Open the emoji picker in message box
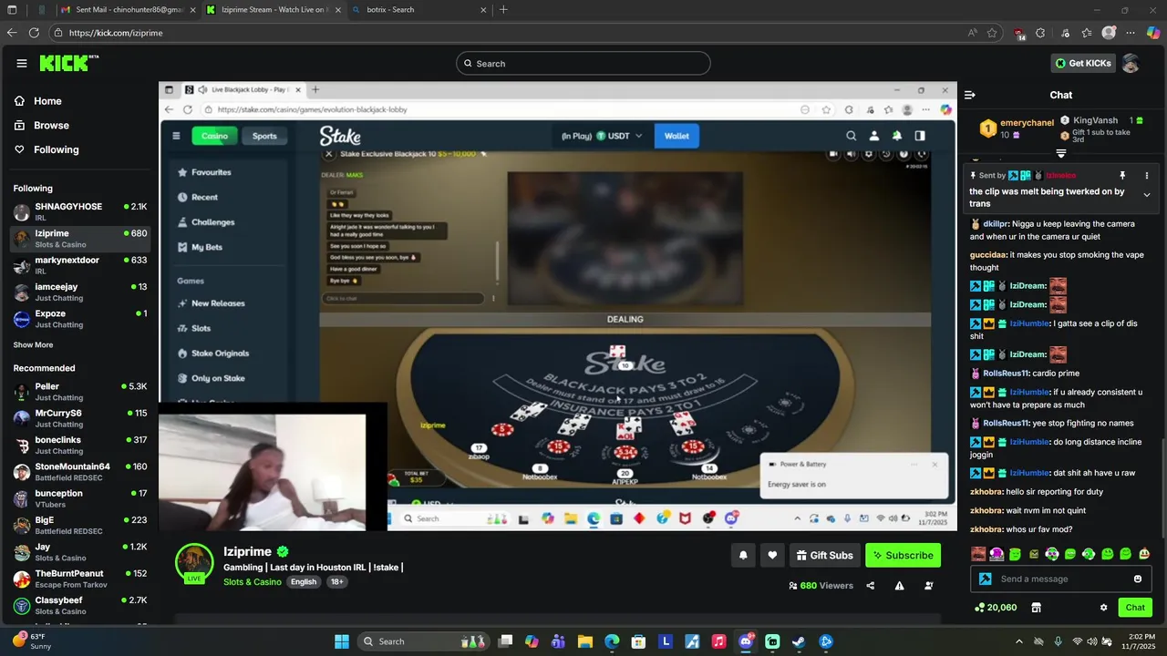 (1137, 579)
